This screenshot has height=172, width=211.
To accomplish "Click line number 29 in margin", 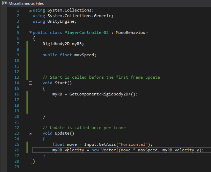I will click(x=17, y=167).
